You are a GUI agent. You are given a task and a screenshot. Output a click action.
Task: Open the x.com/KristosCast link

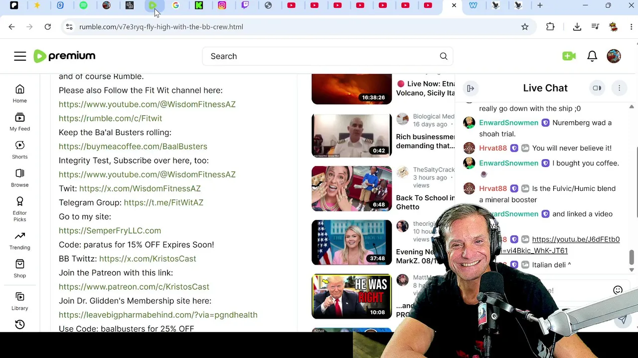point(148,259)
